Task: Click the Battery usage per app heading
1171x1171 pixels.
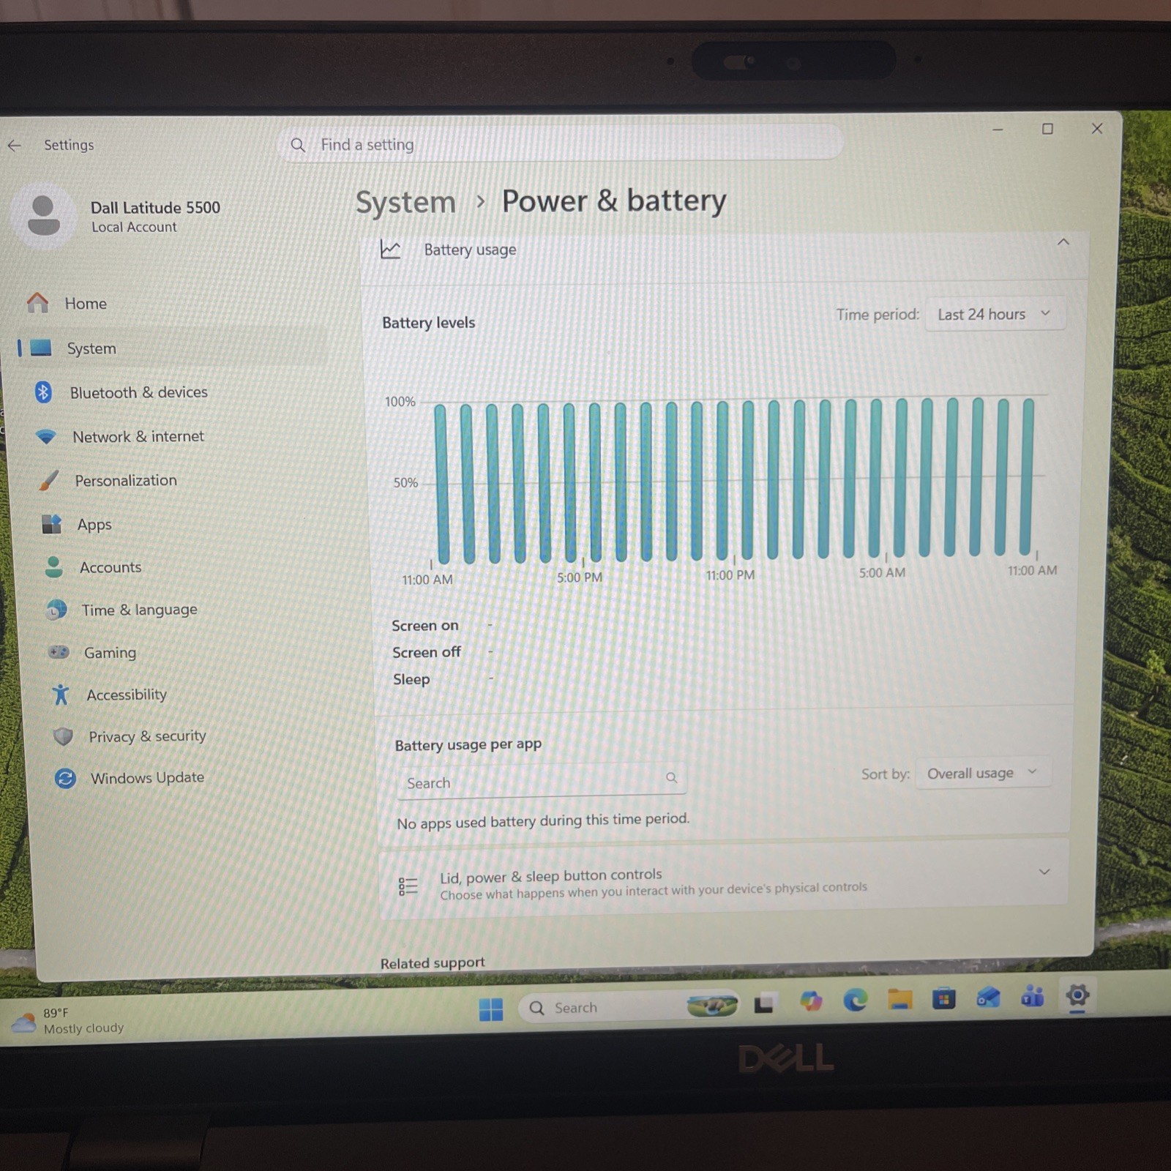Action: coord(468,745)
